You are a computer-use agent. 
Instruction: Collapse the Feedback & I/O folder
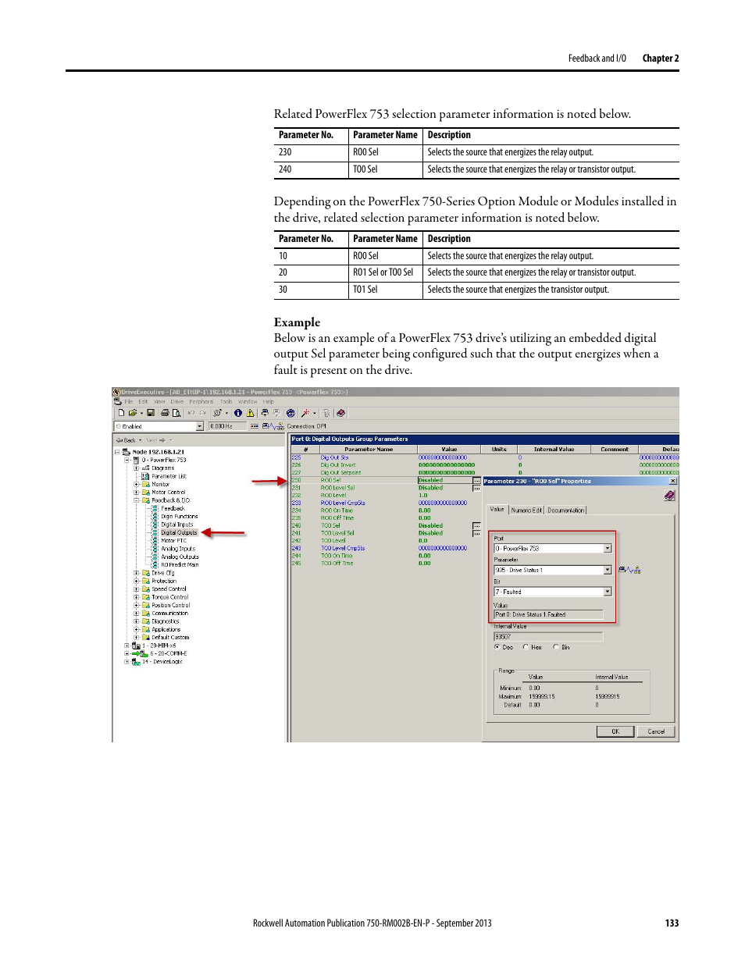point(137,500)
